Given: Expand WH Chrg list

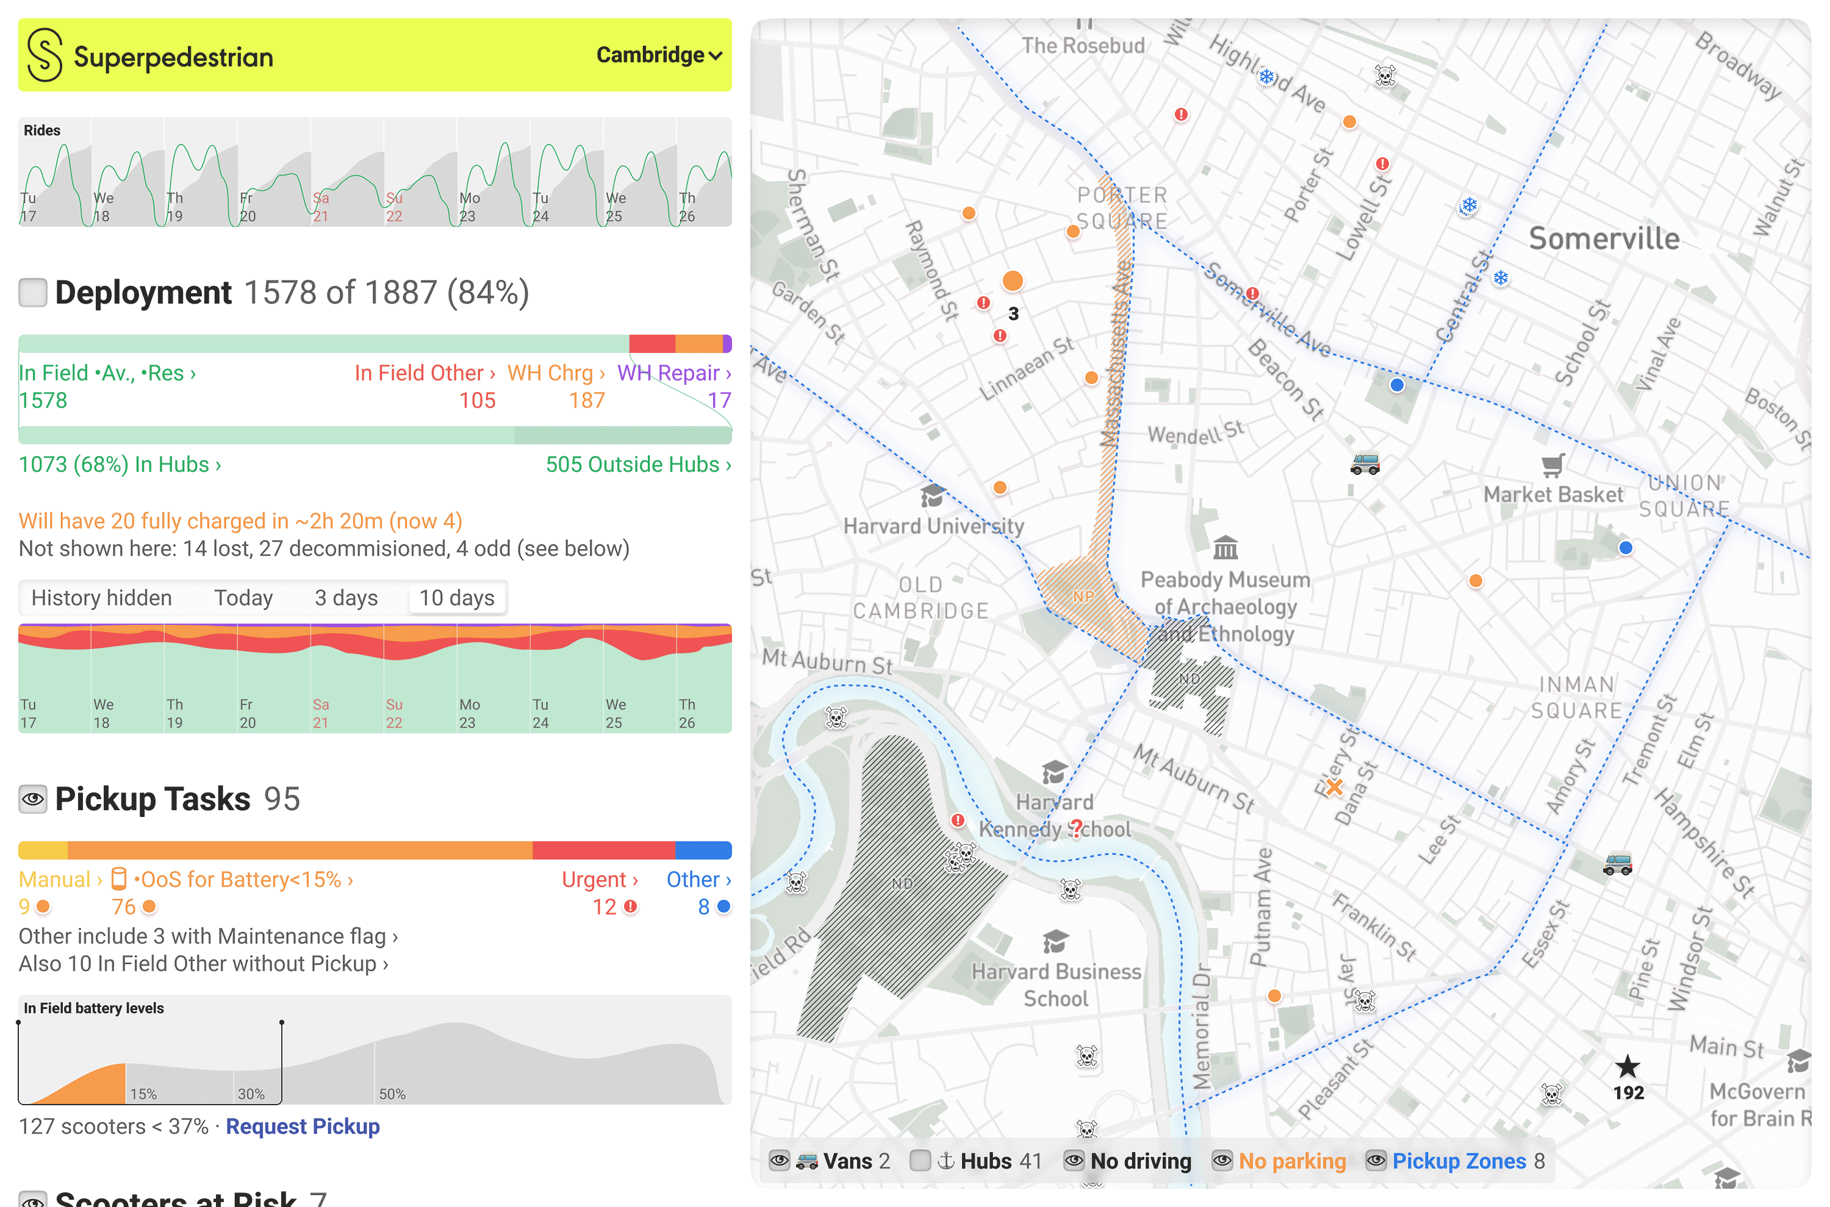Looking at the screenshot, I should (x=555, y=372).
